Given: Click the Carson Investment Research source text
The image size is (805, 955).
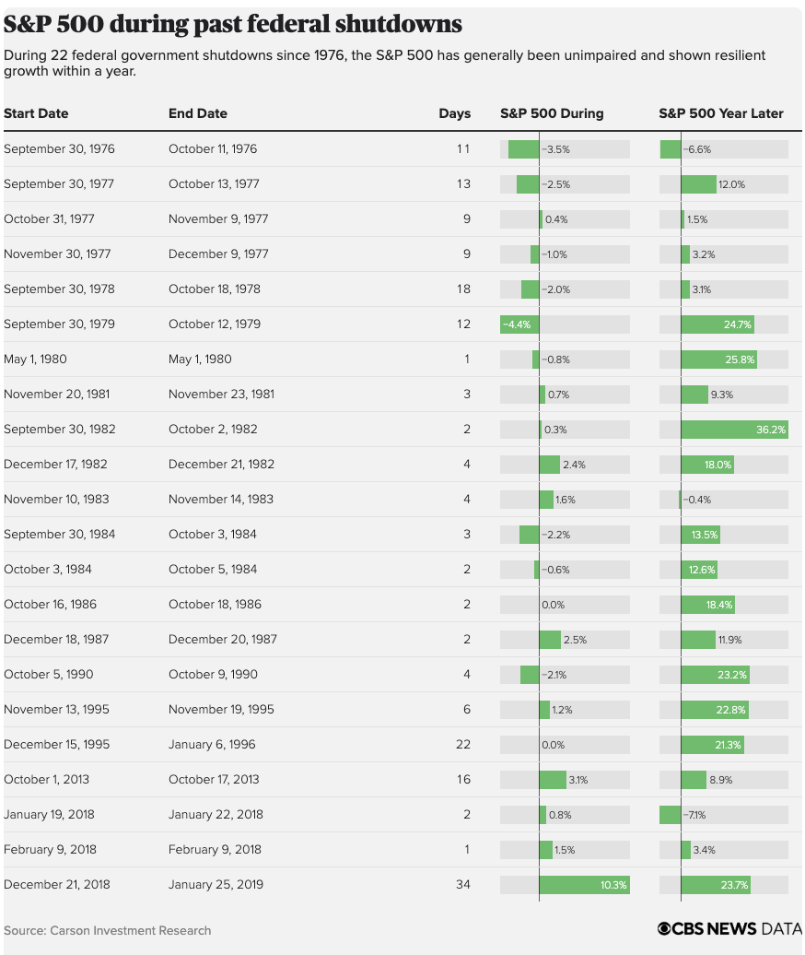Looking at the screenshot, I should [107, 930].
